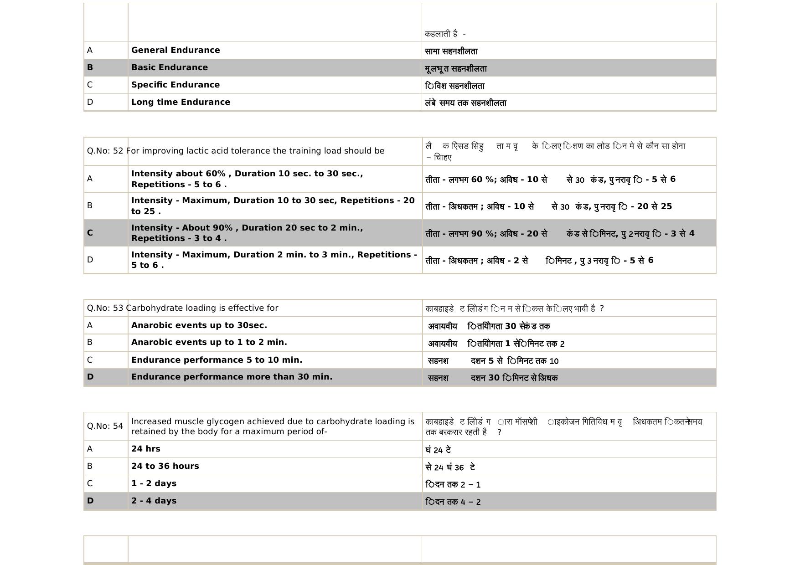Viewport: 800px width, 565px height.
Task: Click option with Repetitions 20 to 25
Action: (273, 205)
